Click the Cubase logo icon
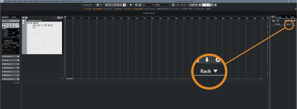297x109 pixels. (x=2, y=1)
